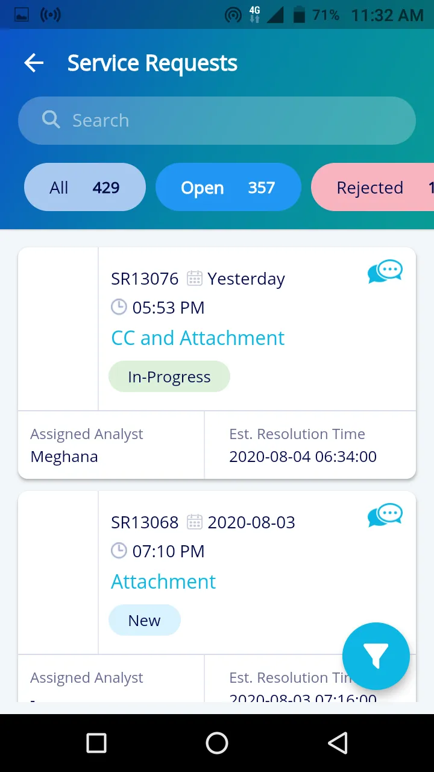
Task: Tap the New status badge
Action: click(145, 621)
